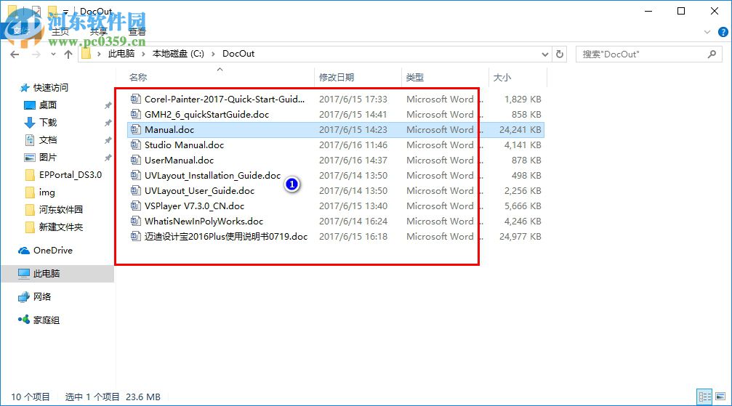Select DocOut segment in address path
Screen dimensions: 732x406
click(238, 54)
